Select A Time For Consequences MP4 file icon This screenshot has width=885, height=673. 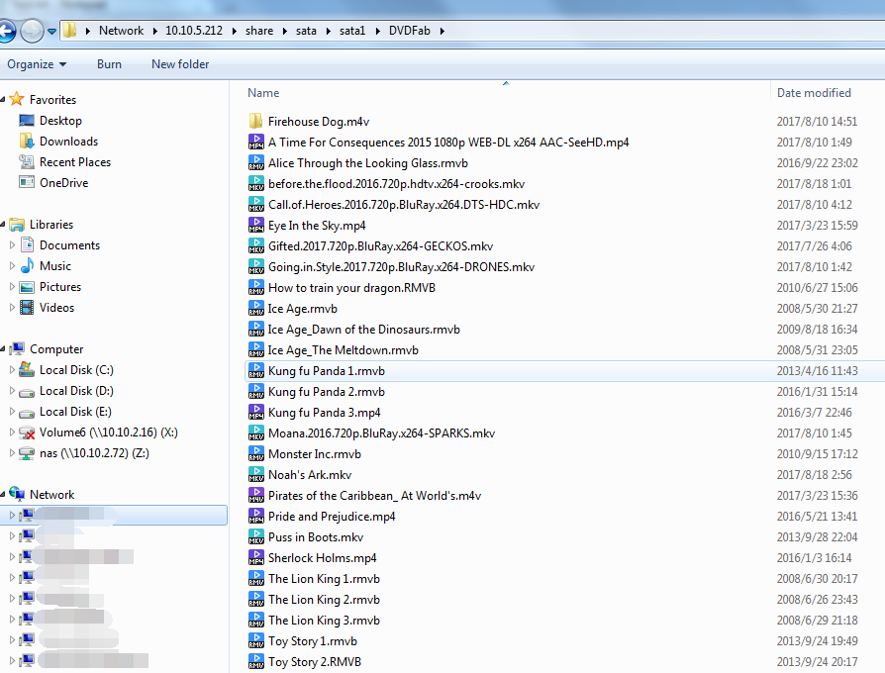coord(255,143)
